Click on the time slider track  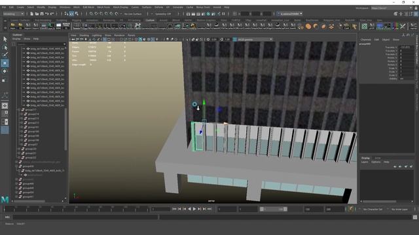76,209
